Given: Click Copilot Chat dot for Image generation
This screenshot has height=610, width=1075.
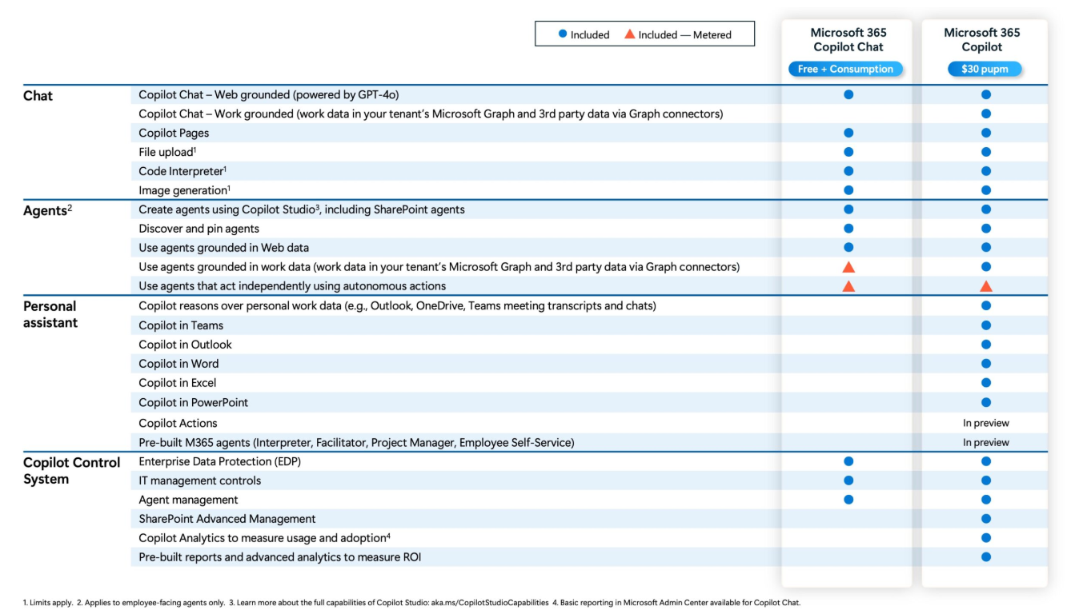Looking at the screenshot, I should click(x=848, y=190).
